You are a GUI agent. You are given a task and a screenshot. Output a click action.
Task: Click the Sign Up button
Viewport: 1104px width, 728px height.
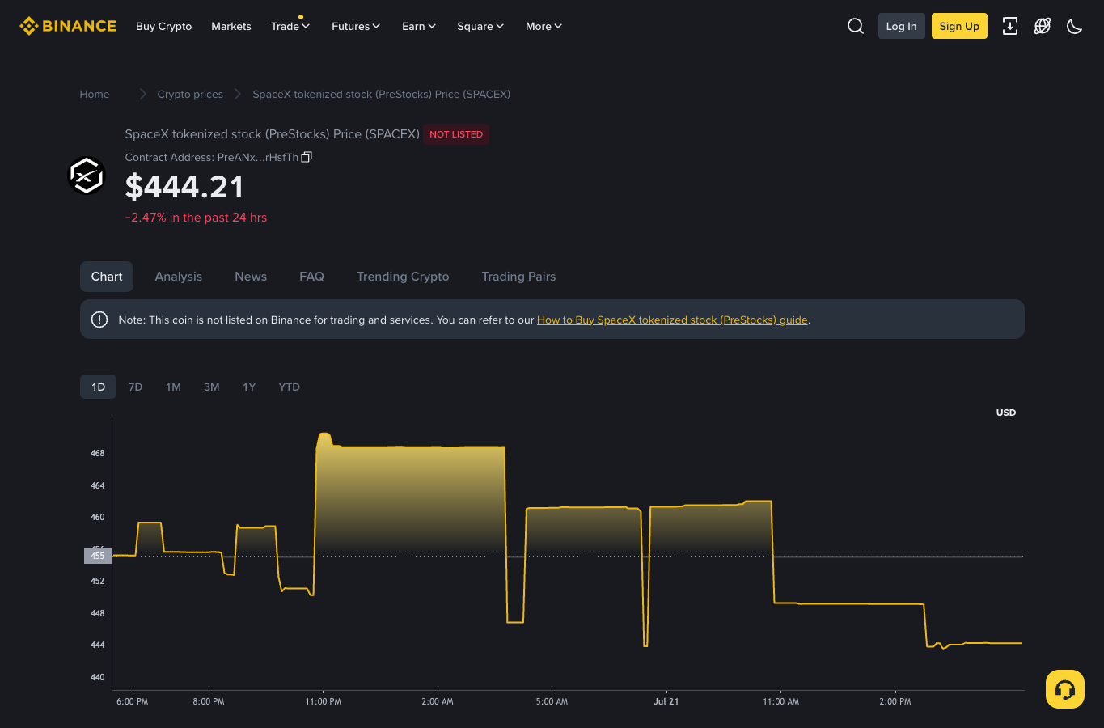959,26
